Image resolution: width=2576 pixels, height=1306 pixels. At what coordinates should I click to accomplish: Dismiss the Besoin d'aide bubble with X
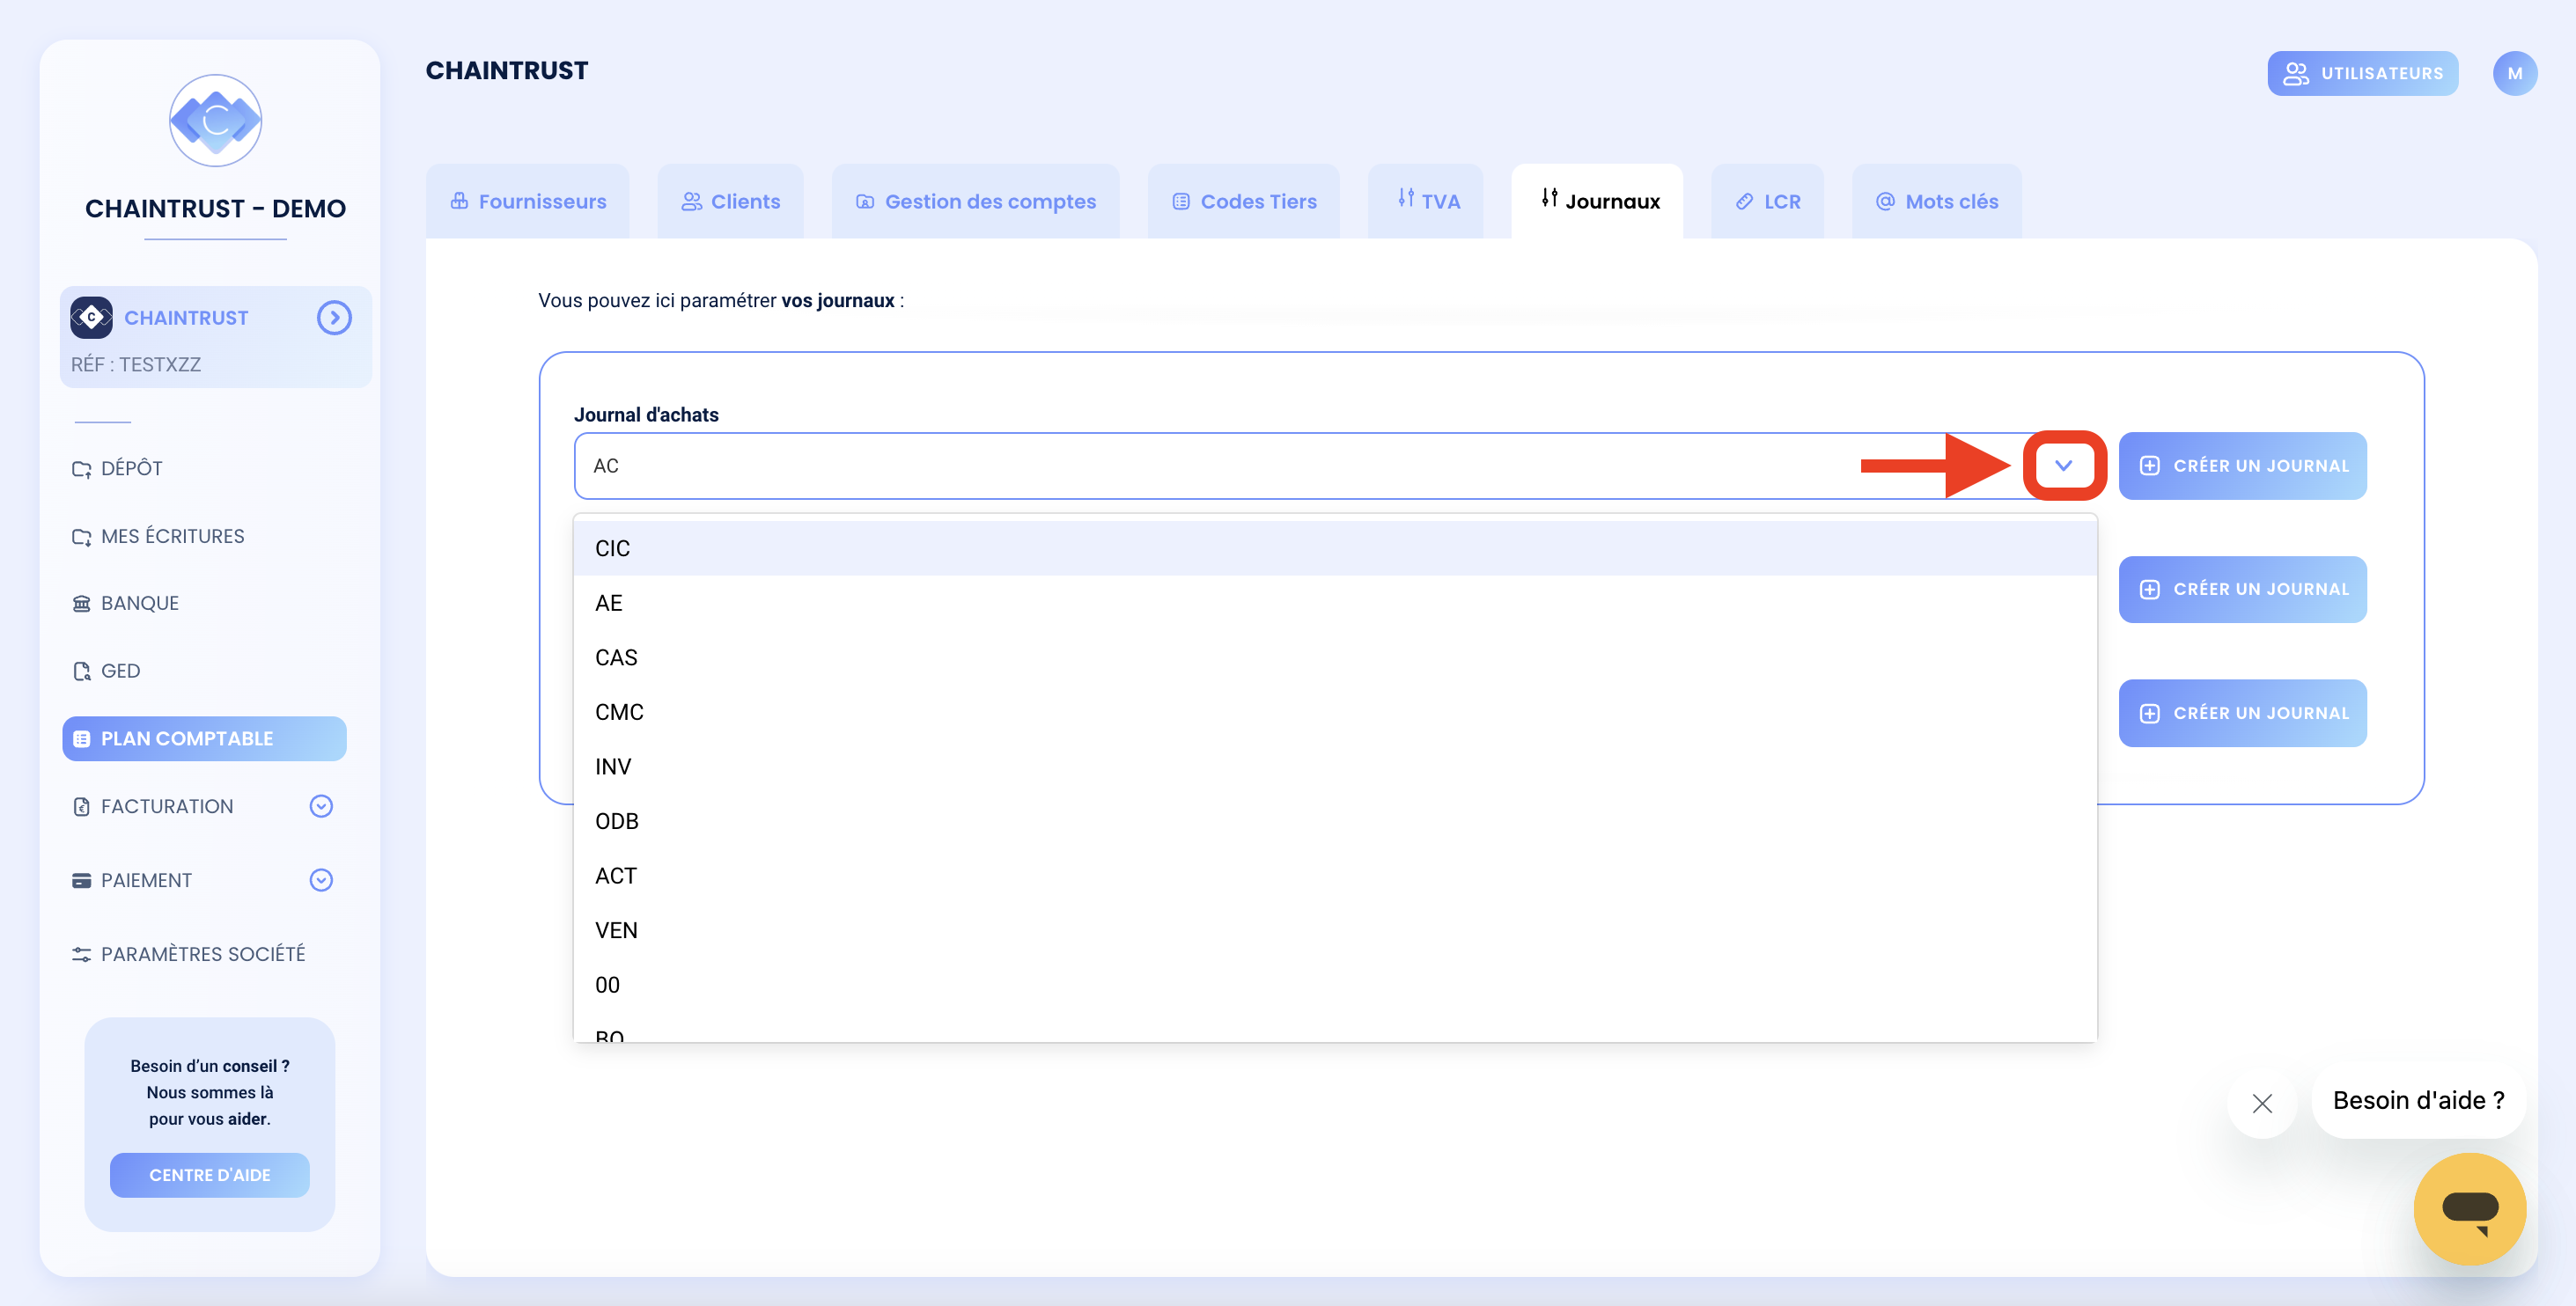[x=2262, y=1103]
